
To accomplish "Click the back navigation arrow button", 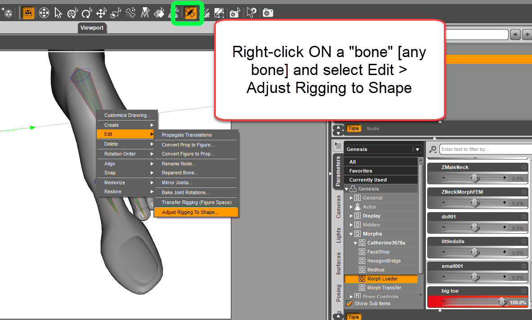I will coord(515,35).
